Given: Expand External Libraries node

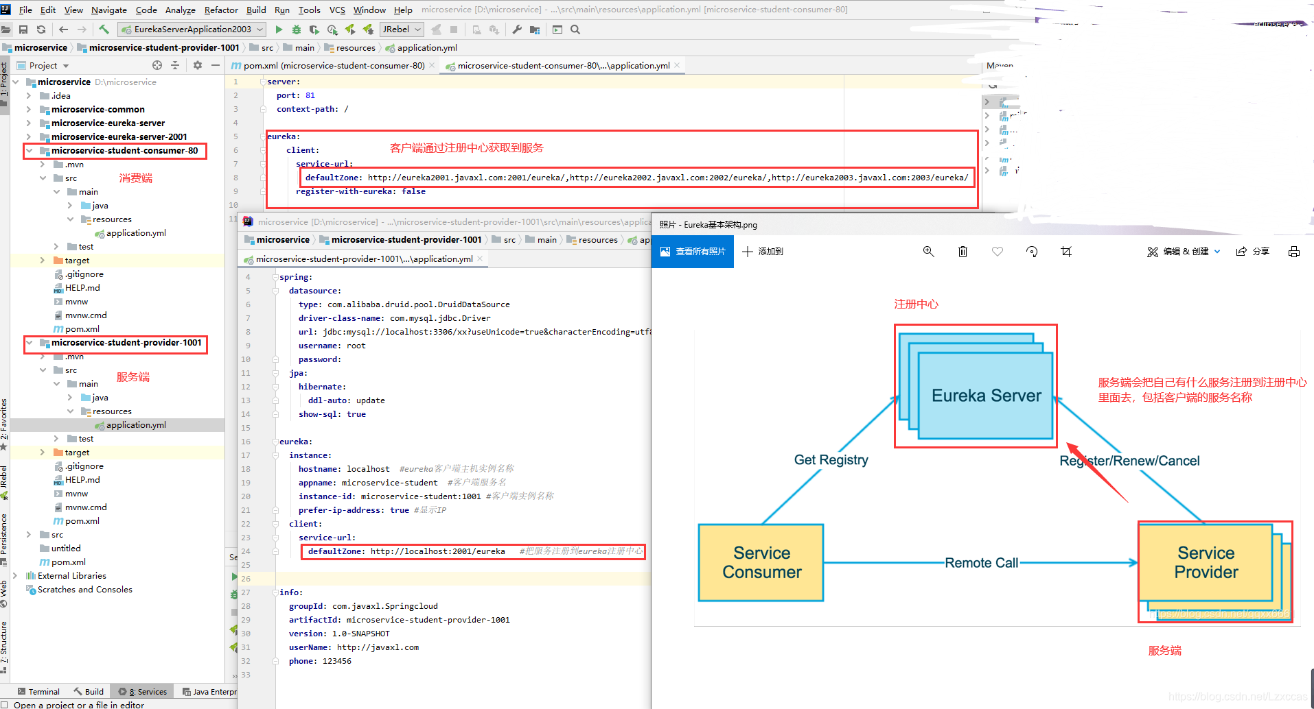Looking at the screenshot, I should coord(15,575).
